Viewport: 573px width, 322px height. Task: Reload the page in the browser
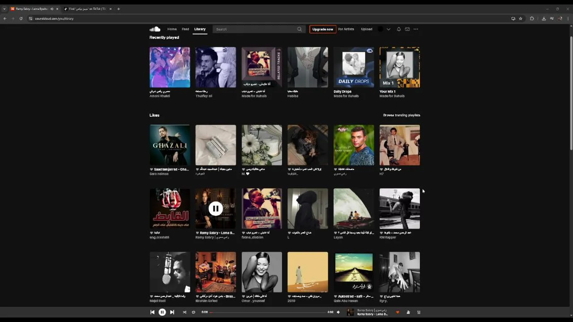[21, 18]
